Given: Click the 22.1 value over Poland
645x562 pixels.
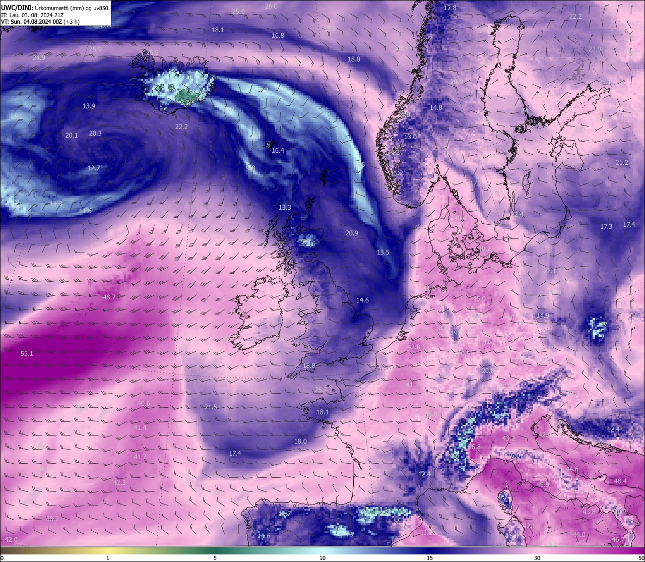Looking at the screenshot, I should point(550,271).
